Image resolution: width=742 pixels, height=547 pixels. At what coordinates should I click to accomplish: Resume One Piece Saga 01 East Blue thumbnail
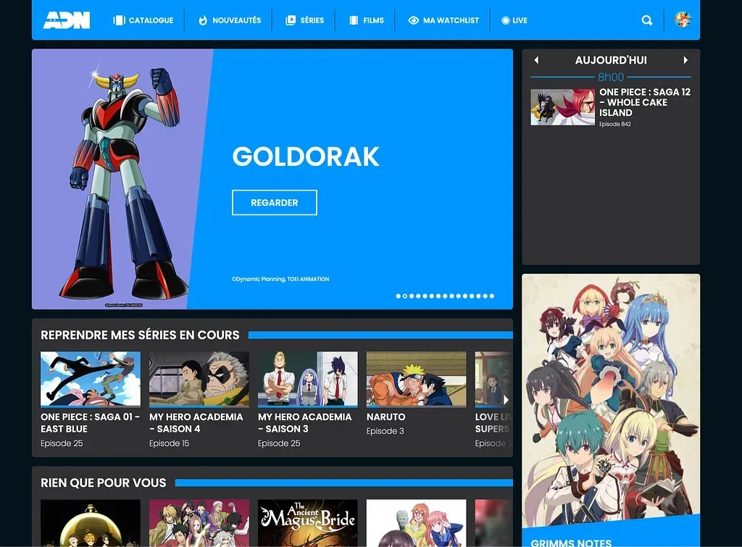[91, 379]
